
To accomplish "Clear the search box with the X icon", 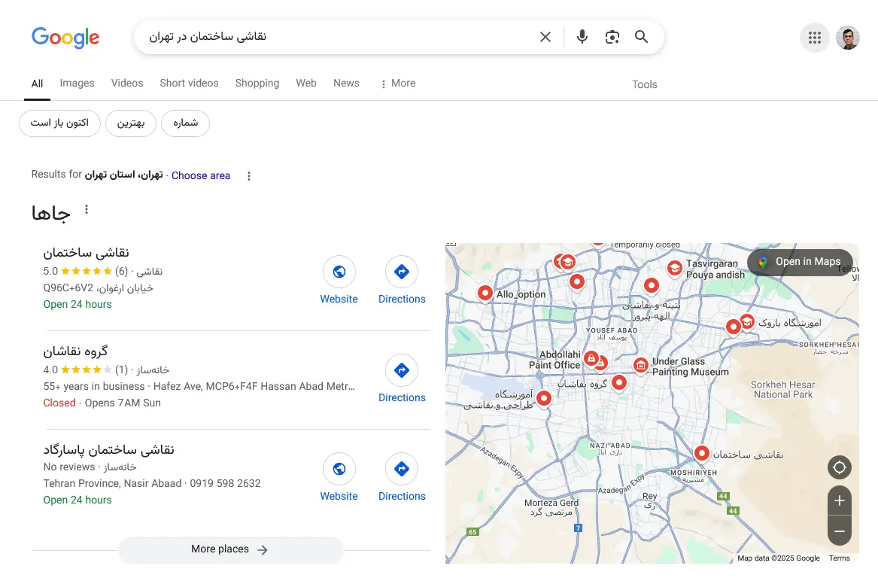I will pos(545,37).
